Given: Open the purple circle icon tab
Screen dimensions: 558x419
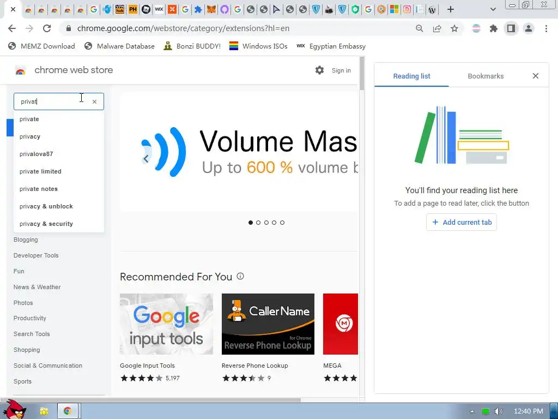Looking at the screenshot, I should pos(224,9).
